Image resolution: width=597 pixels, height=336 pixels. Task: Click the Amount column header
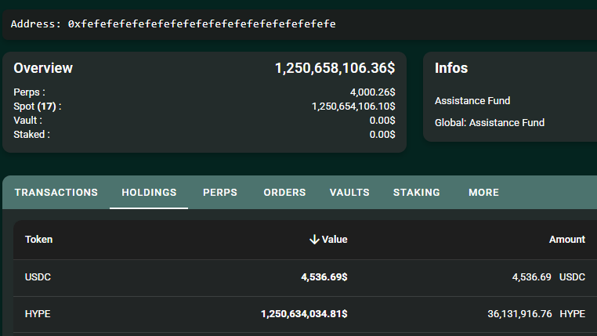point(566,240)
